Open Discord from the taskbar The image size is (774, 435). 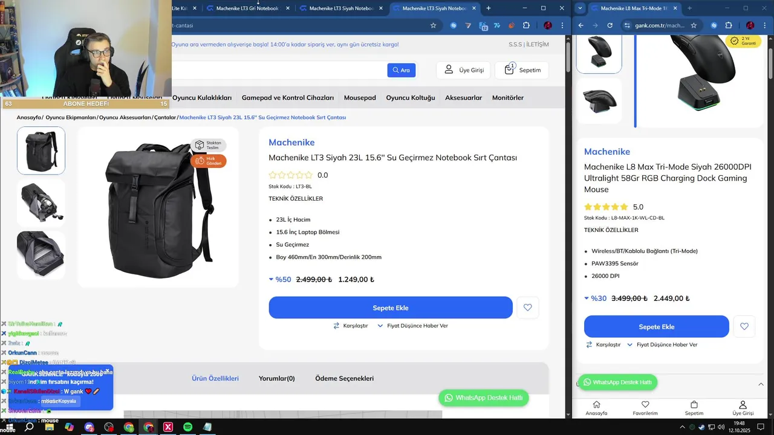coord(89,427)
